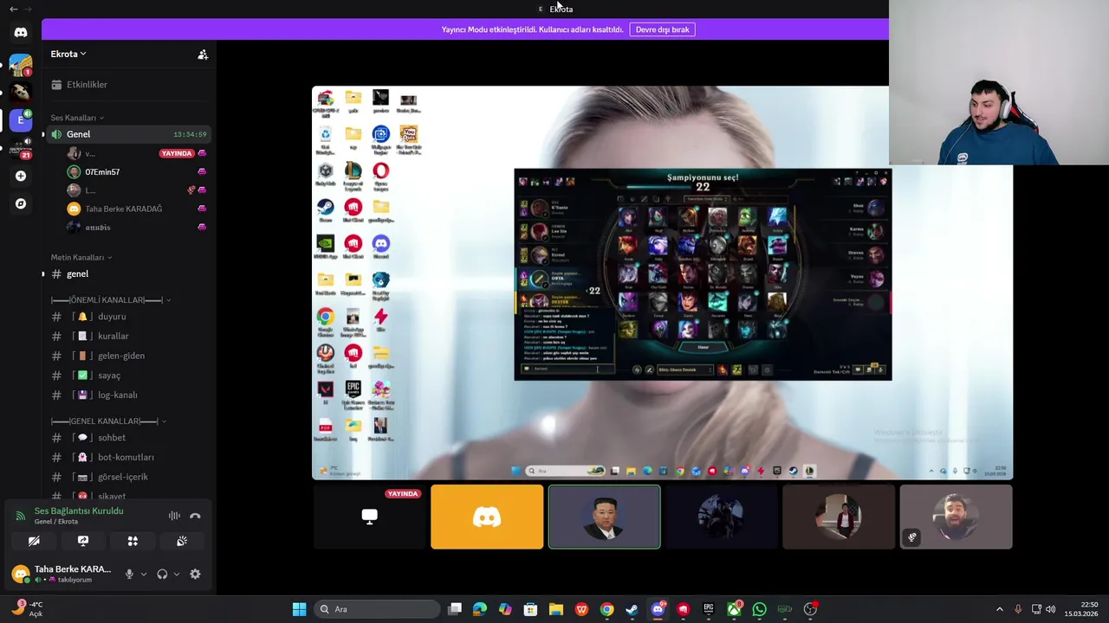Open microphone input options arrow

[x=144, y=574]
